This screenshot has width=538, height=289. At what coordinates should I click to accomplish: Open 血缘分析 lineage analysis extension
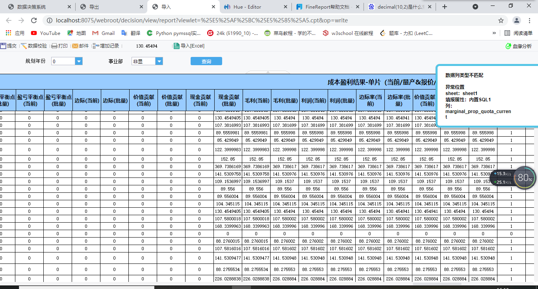518,46
